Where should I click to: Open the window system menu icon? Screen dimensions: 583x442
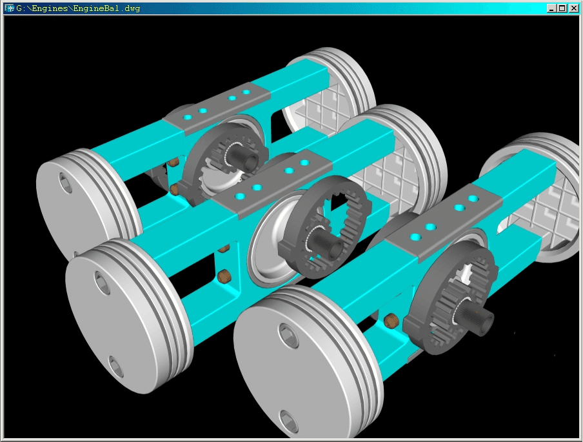point(9,8)
